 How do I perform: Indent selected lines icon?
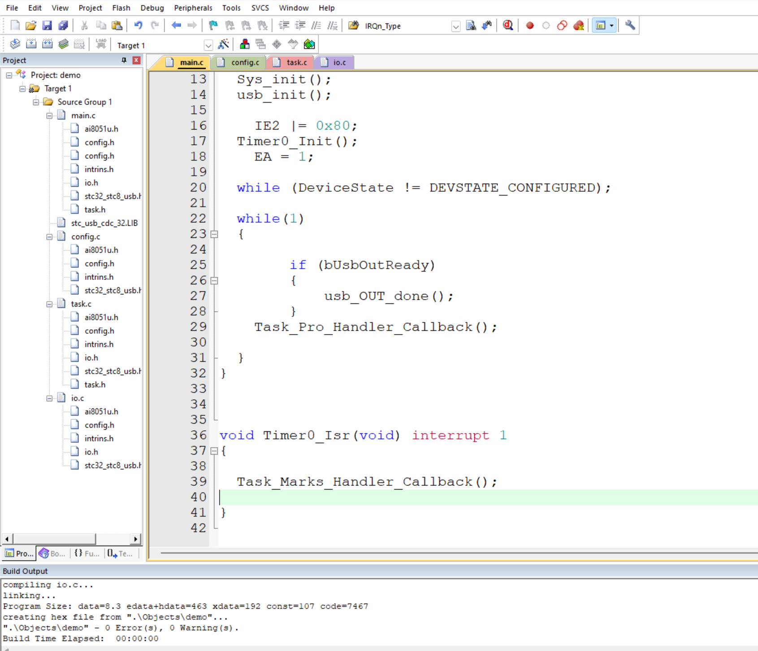[284, 26]
